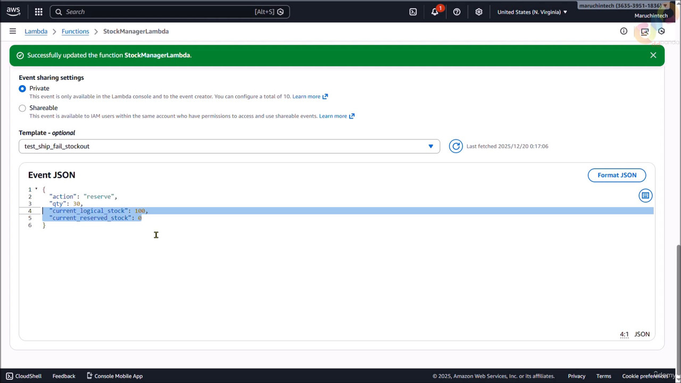Click the 4:1 cursor position indicator
Screen dimensions: 681x383
(624, 334)
